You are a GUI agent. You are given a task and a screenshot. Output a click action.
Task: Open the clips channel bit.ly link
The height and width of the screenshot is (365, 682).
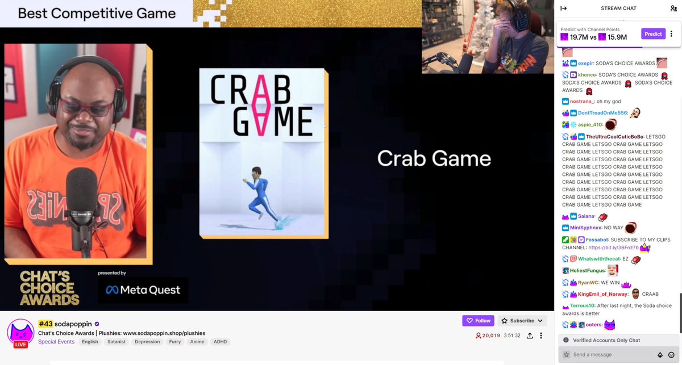tap(613, 247)
